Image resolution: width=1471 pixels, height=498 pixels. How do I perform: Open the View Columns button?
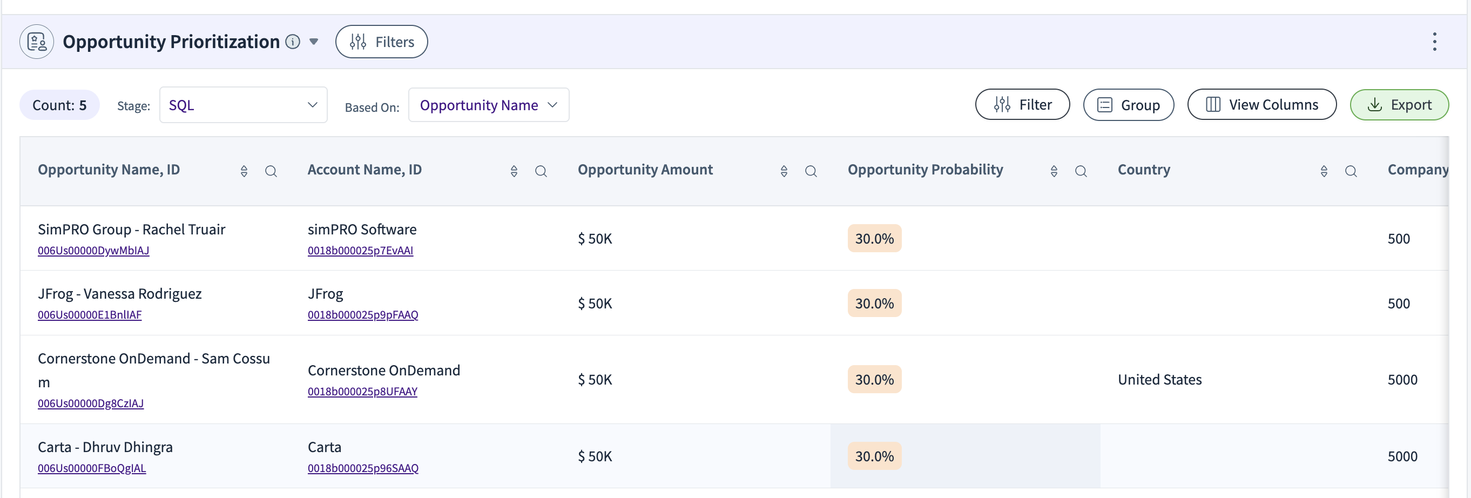pos(1261,105)
